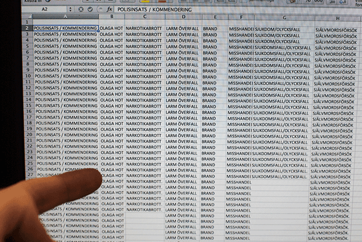Select SJÄLVMORDSFÖRSÖK cell in row 20
This screenshot has height=242, width=362.
pyautogui.click(x=333, y=137)
